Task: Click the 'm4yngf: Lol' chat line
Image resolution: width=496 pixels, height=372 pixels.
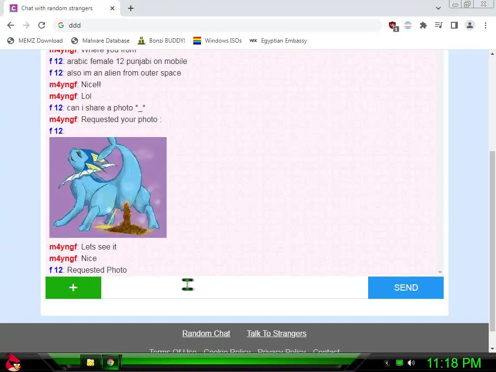Action: click(70, 96)
